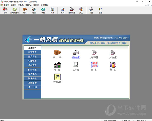
Task: Click the application icon in menu bar
Action: [2, 5]
